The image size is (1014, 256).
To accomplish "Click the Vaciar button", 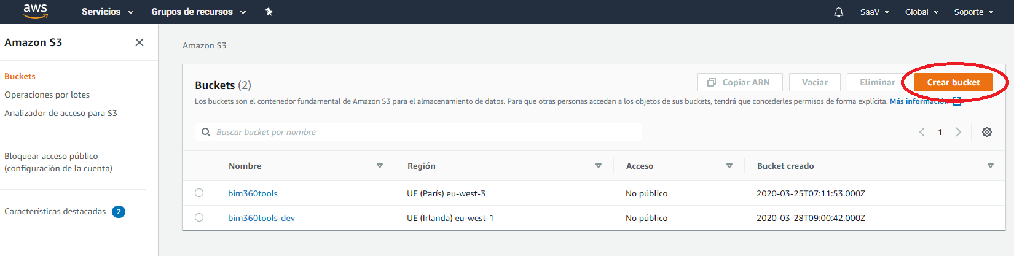I will tap(814, 82).
